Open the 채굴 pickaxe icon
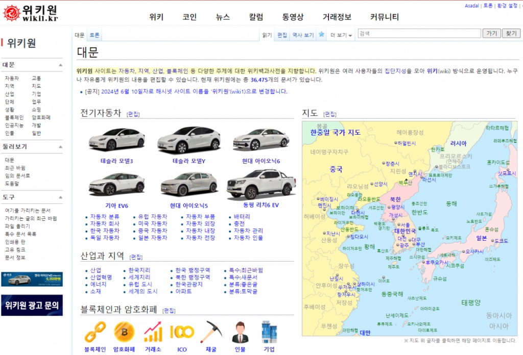The width and height of the screenshot is (523, 355). pos(211,332)
